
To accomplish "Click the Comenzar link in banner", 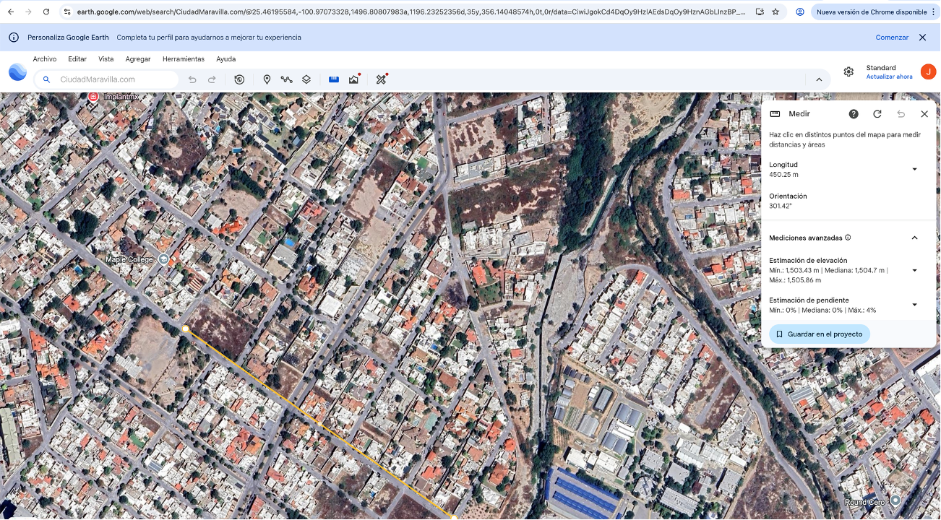I will [x=892, y=38].
